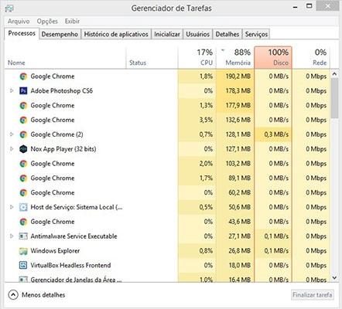Sort by the Rede column header
342x309 pixels.
click(311, 57)
